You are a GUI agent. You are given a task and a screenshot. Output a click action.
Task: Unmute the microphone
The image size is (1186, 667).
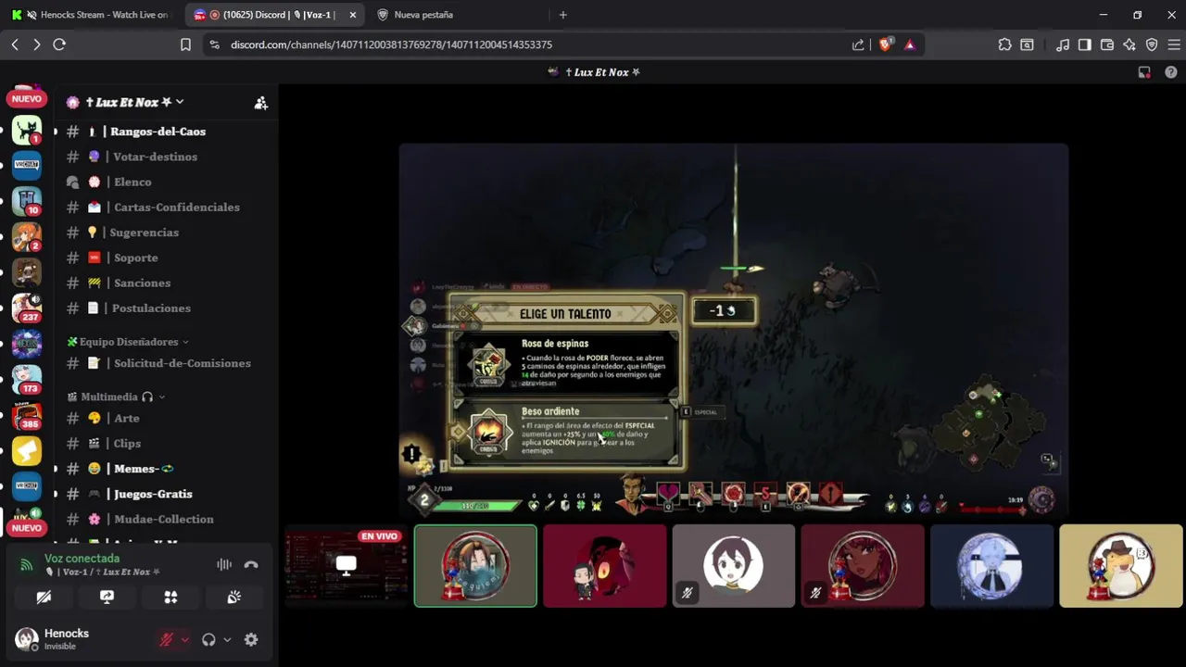pos(167,639)
